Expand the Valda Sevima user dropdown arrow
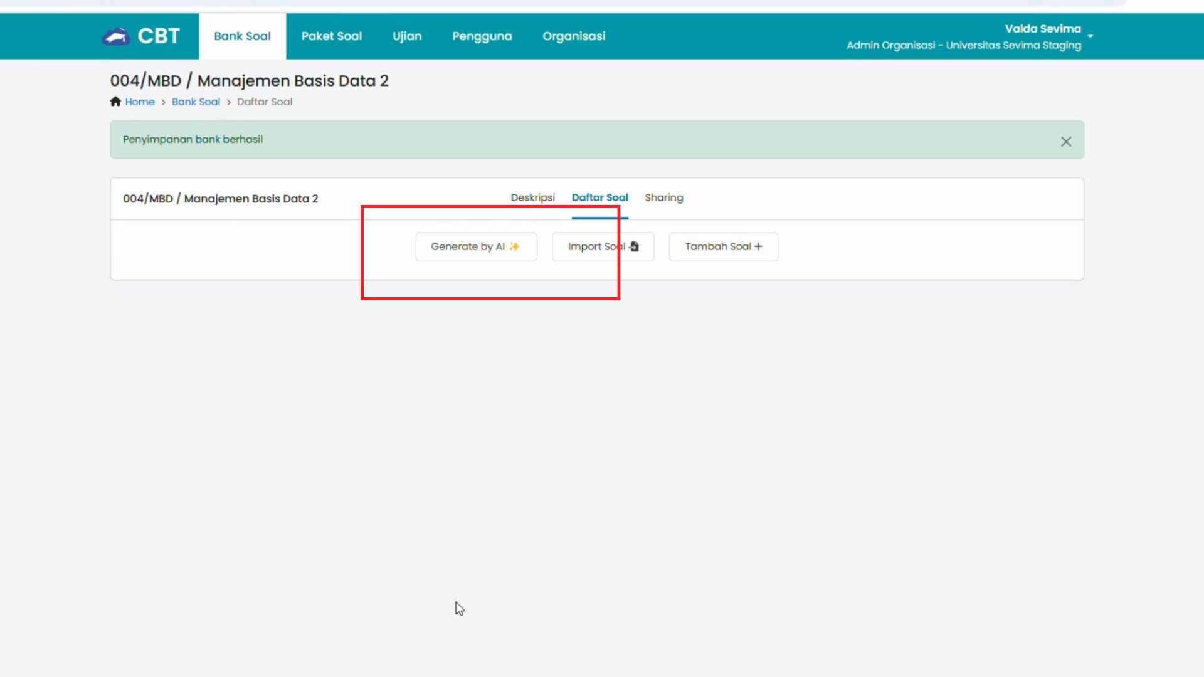The height and width of the screenshot is (677, 1204). coord(1090,36)
